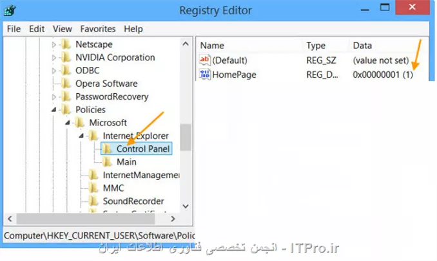437x261 pixels.
Task: Select the Netscape tree key
Action: [94, 44]
